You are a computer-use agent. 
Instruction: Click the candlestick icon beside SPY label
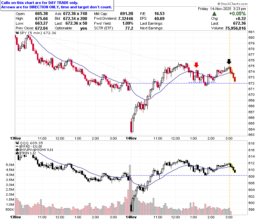pyautogui.click(x=17, y=33)
